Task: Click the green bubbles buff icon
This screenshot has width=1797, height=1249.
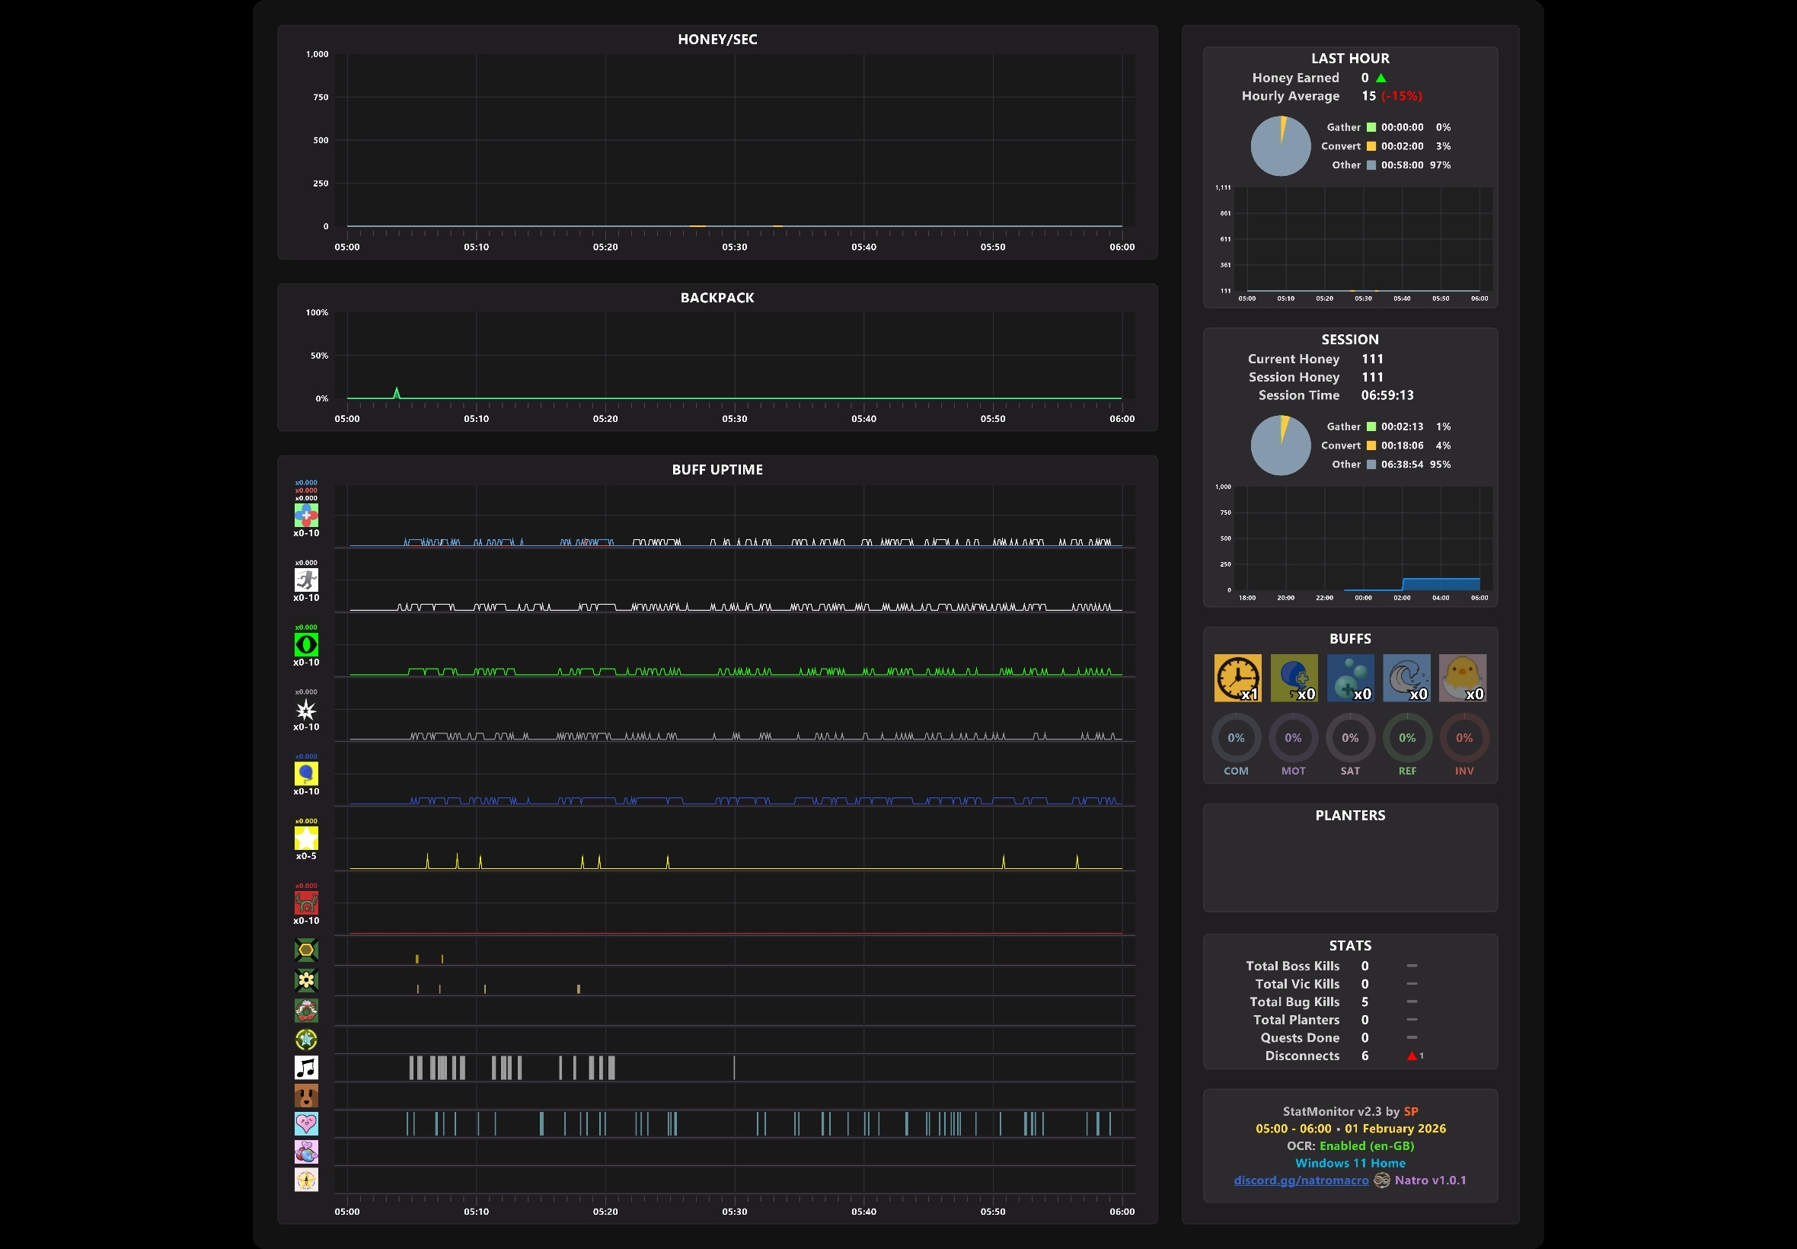Action: [1350, 678]
